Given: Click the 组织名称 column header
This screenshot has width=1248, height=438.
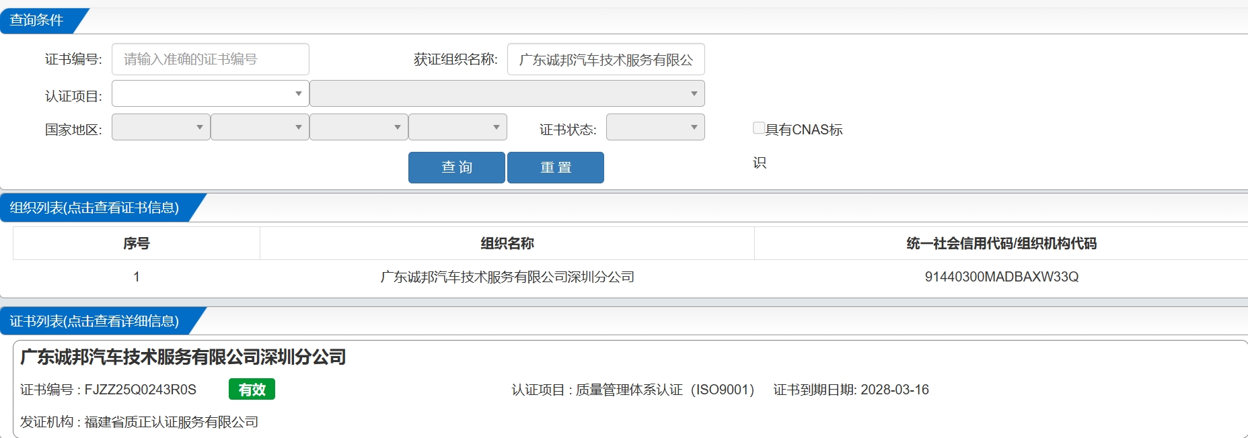Looking at the screenshot, I should [507, 243].
